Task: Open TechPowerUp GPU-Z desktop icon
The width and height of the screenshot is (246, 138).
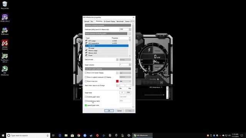Action: click(x=5, y=58)
